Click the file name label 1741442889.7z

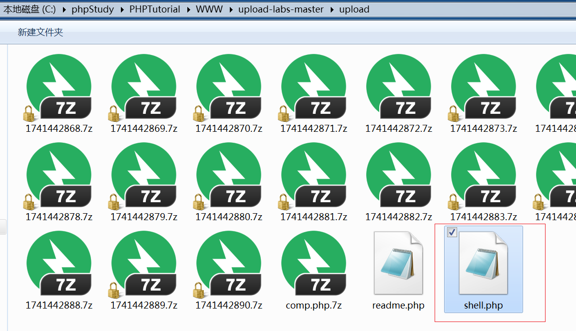pyautogui.click(x=144, y=306)
